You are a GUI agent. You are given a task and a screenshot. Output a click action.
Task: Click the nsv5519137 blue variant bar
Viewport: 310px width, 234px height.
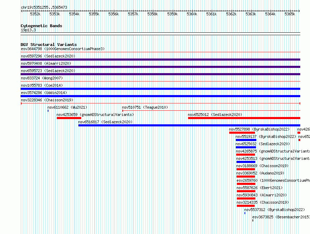246,140
